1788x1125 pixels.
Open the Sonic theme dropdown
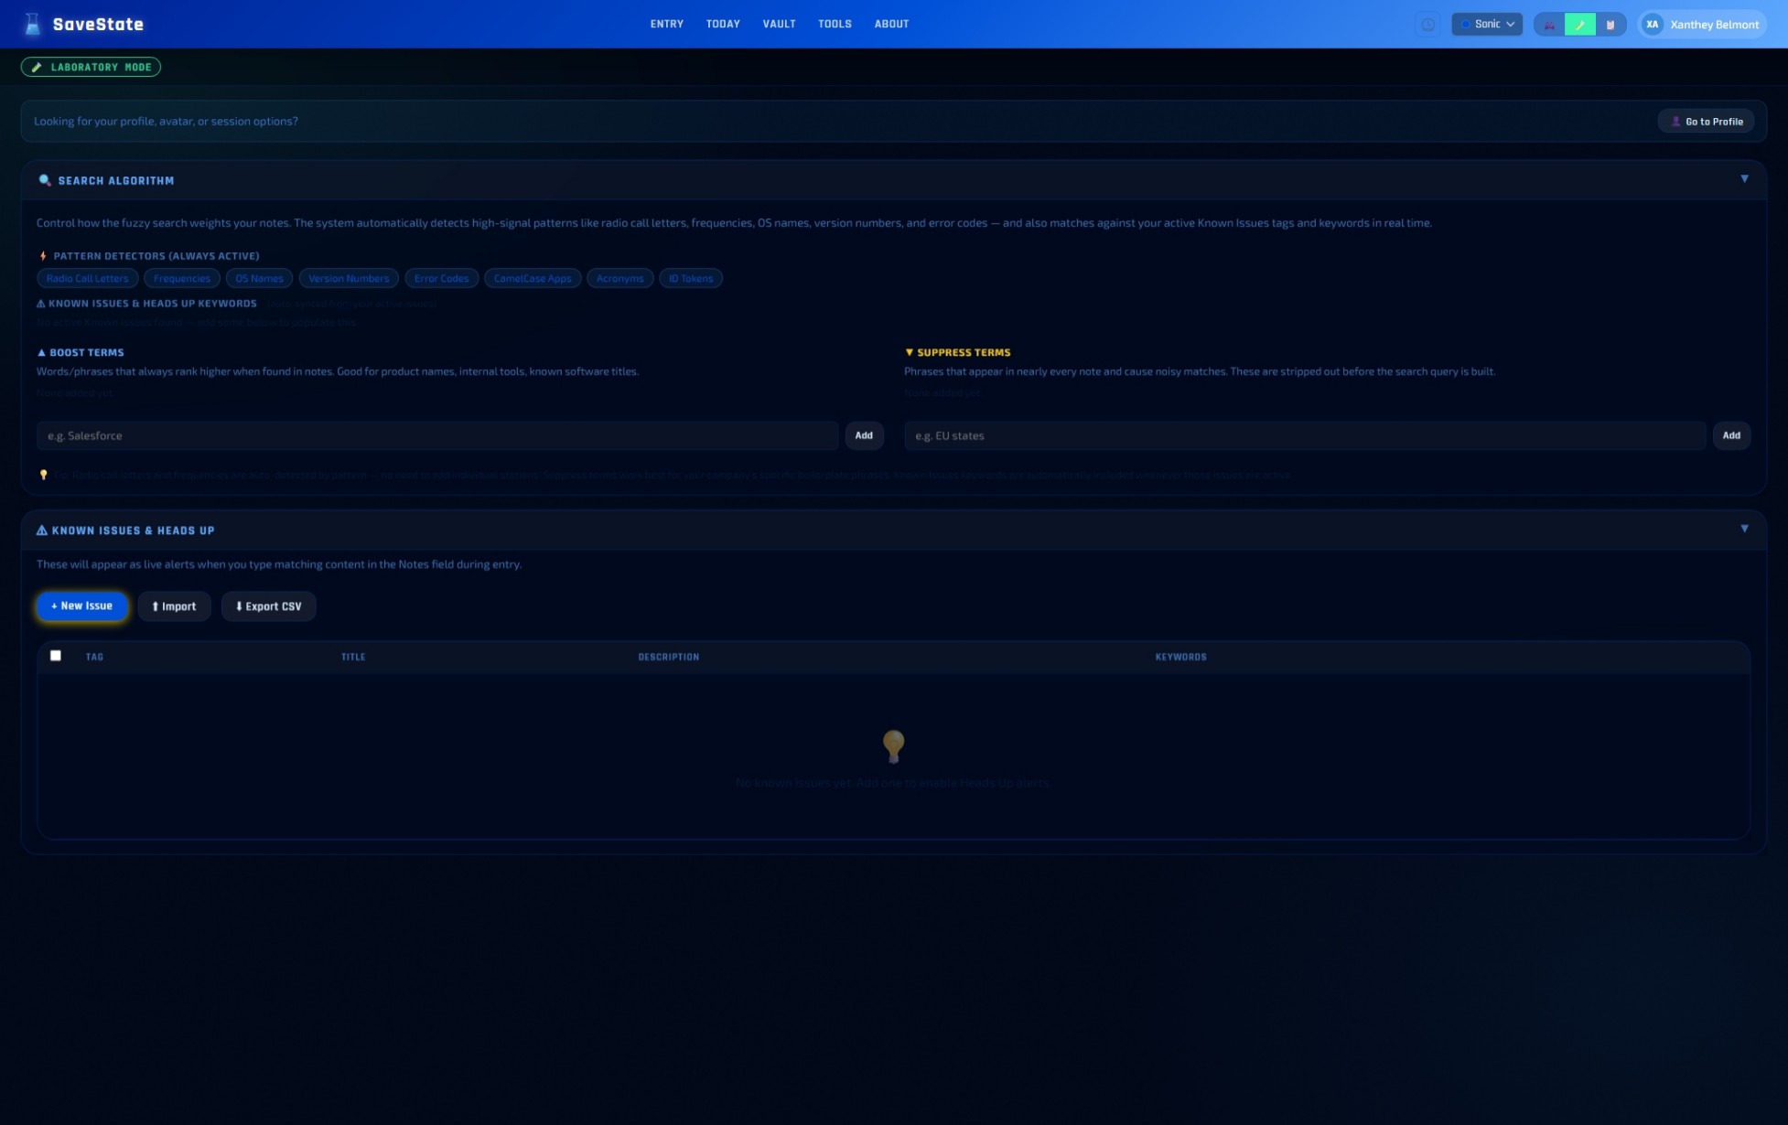point(1487,24)
